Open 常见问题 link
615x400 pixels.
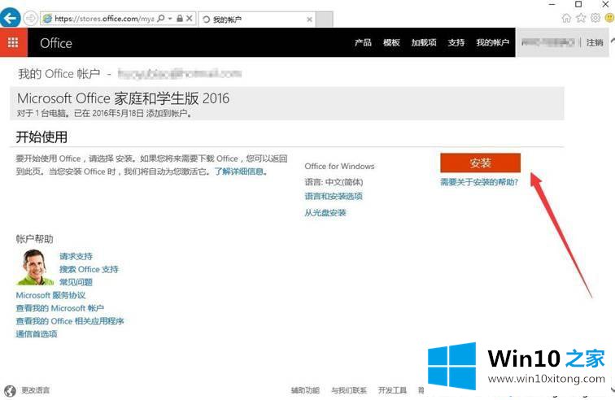(x=76, y=282)
